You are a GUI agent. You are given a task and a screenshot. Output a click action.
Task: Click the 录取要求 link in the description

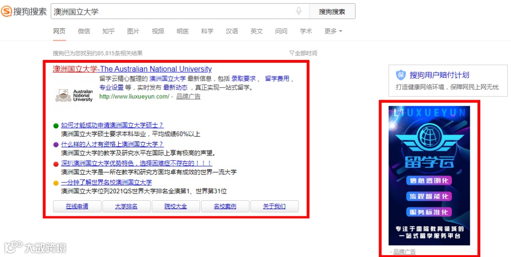(244, 79)
